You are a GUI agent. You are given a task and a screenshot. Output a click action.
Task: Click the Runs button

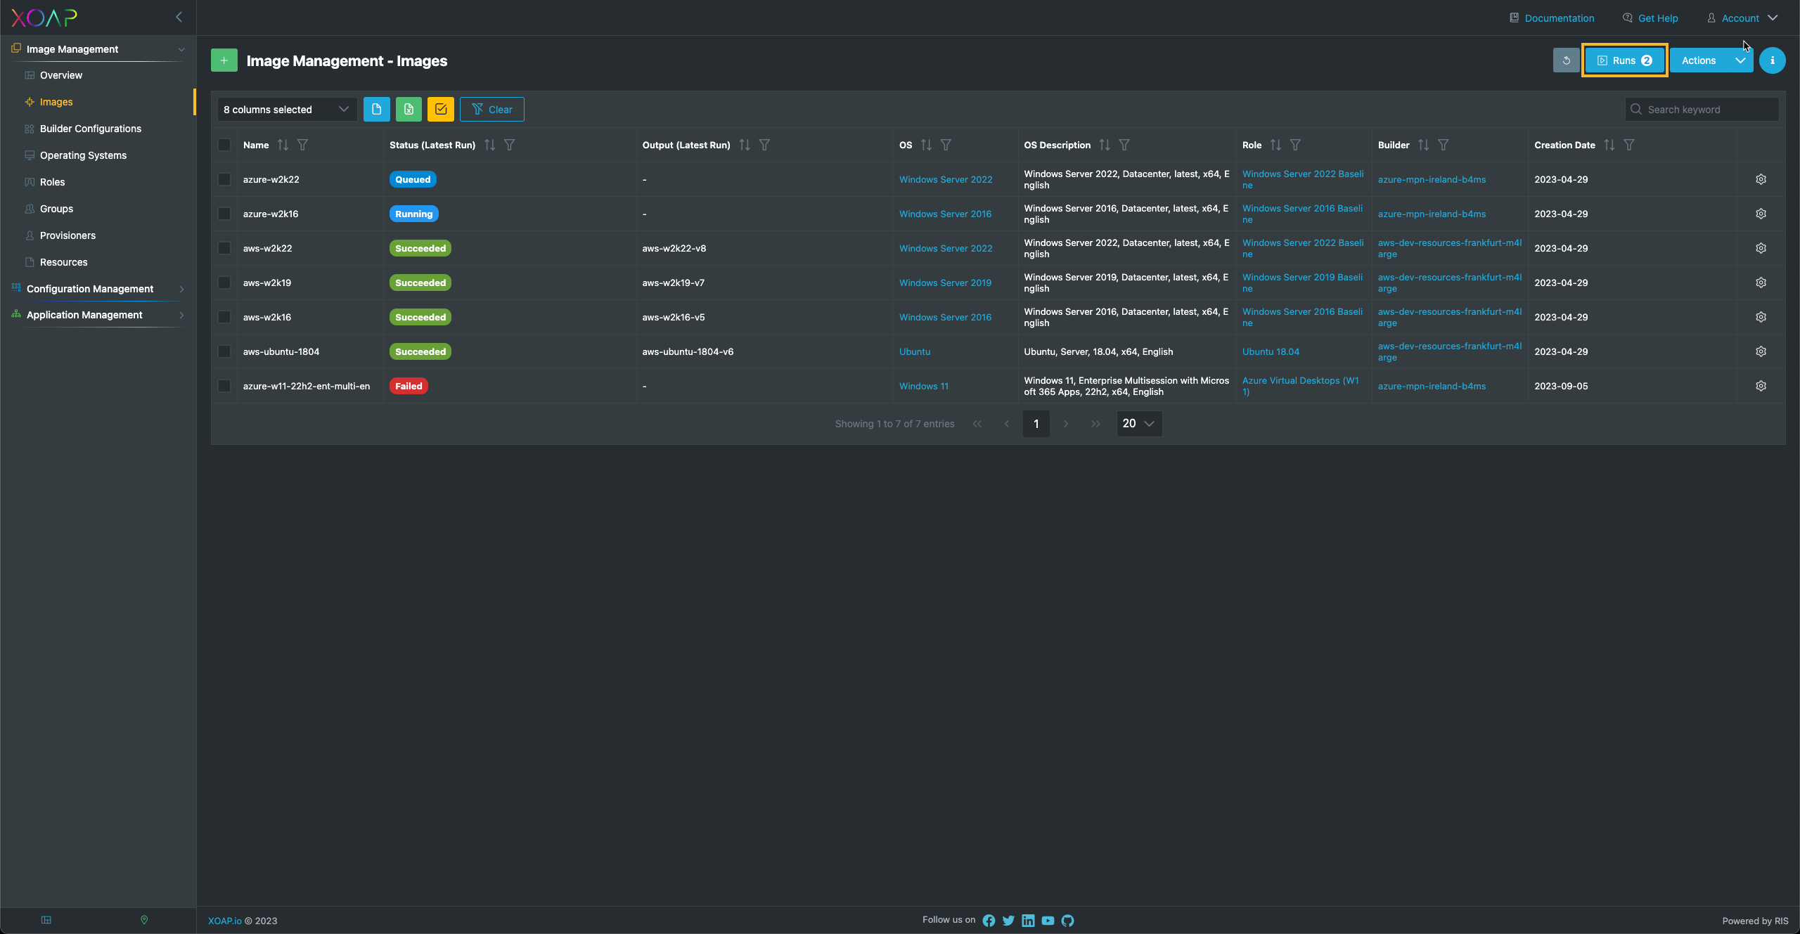(x=1624, y=60)
